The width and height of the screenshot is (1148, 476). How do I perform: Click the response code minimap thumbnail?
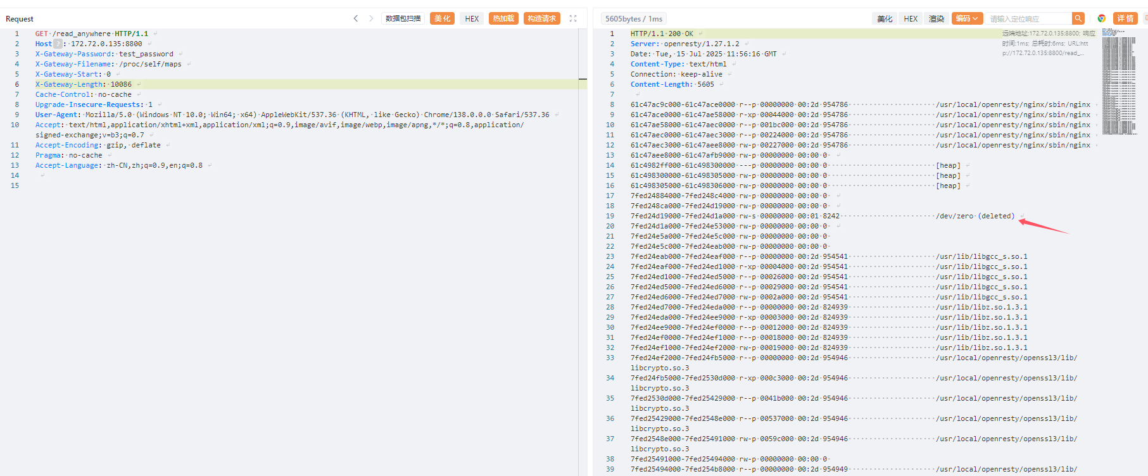tap(1118, 82)
